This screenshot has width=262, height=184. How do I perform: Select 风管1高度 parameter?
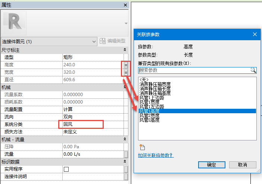click(197, 111)
